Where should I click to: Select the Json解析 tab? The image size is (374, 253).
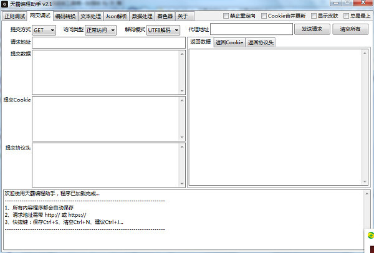117,16
